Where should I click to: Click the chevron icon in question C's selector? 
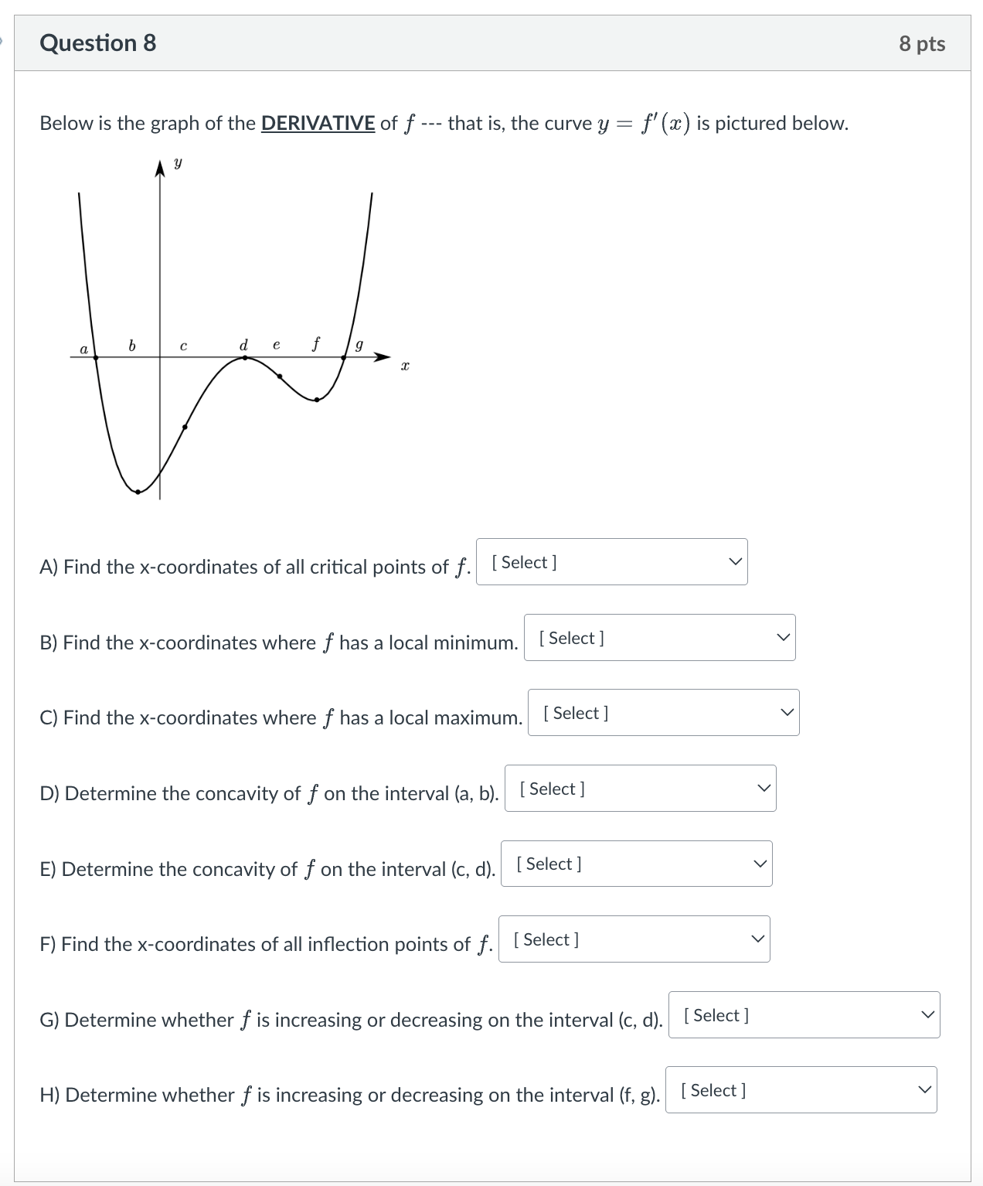(788, 713)
